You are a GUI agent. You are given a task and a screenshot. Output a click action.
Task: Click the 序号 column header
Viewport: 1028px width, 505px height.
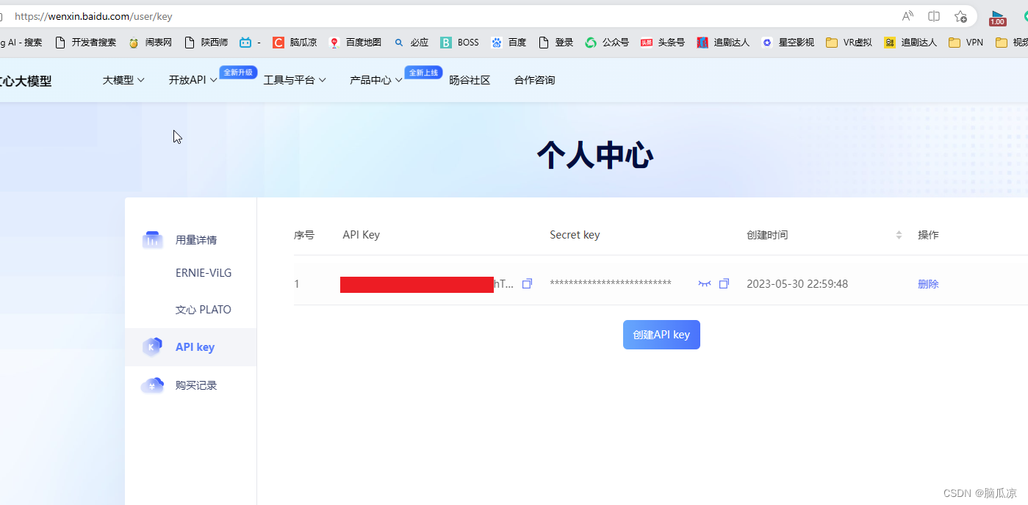coord(304,235)
